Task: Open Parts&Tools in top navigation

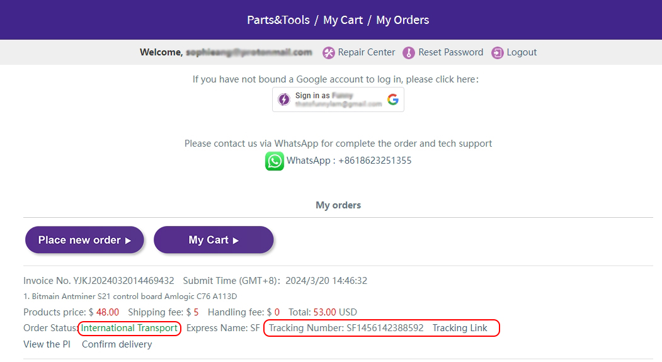Action: [x=278, y=20]
